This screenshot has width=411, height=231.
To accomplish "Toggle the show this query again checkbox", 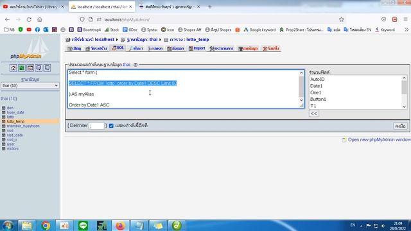I will coord(111,126).
